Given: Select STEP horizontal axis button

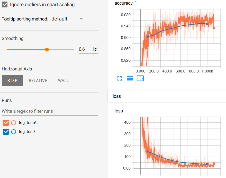Looking at the screenshot, I should click(x=12, y=80).
